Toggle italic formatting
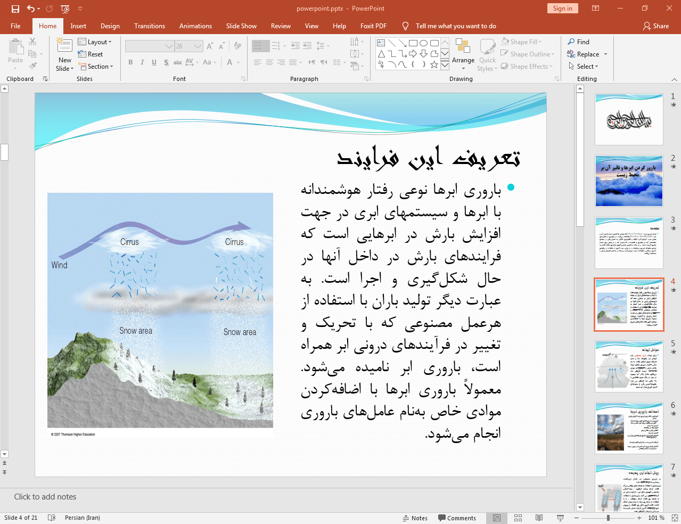This screenshot has width=681, height=524. click(142, 62)
